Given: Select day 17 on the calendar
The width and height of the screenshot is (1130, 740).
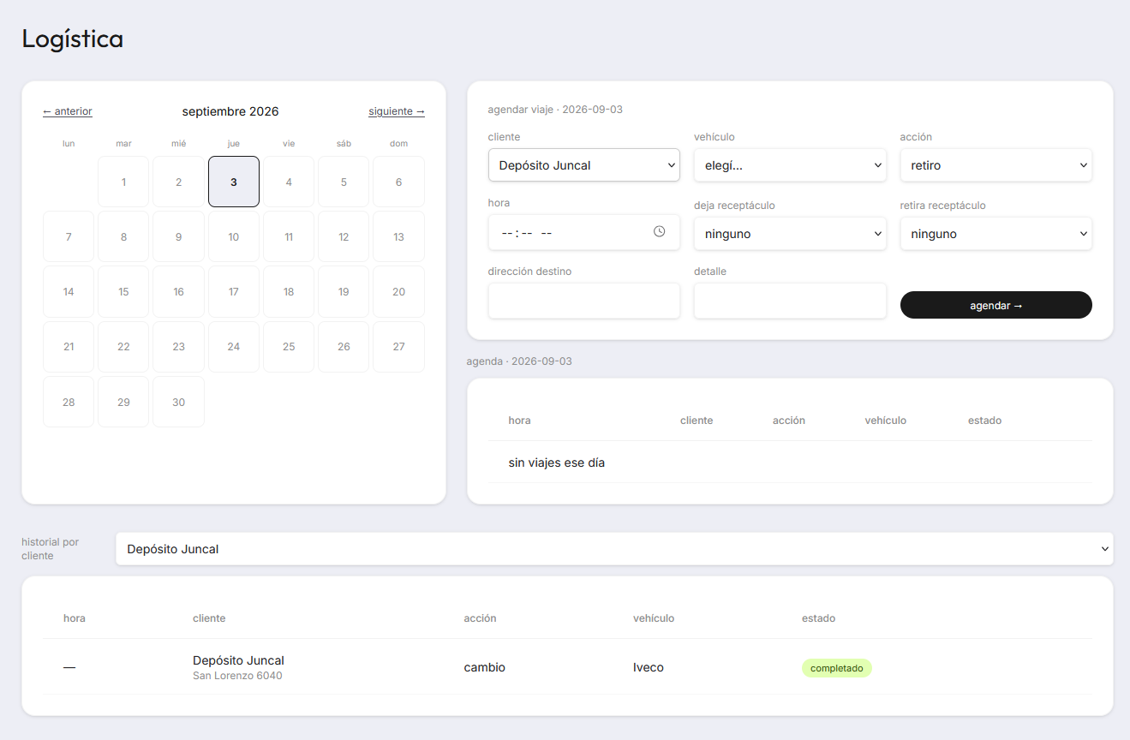Looking at the screenshot, I should coord(234,291).
